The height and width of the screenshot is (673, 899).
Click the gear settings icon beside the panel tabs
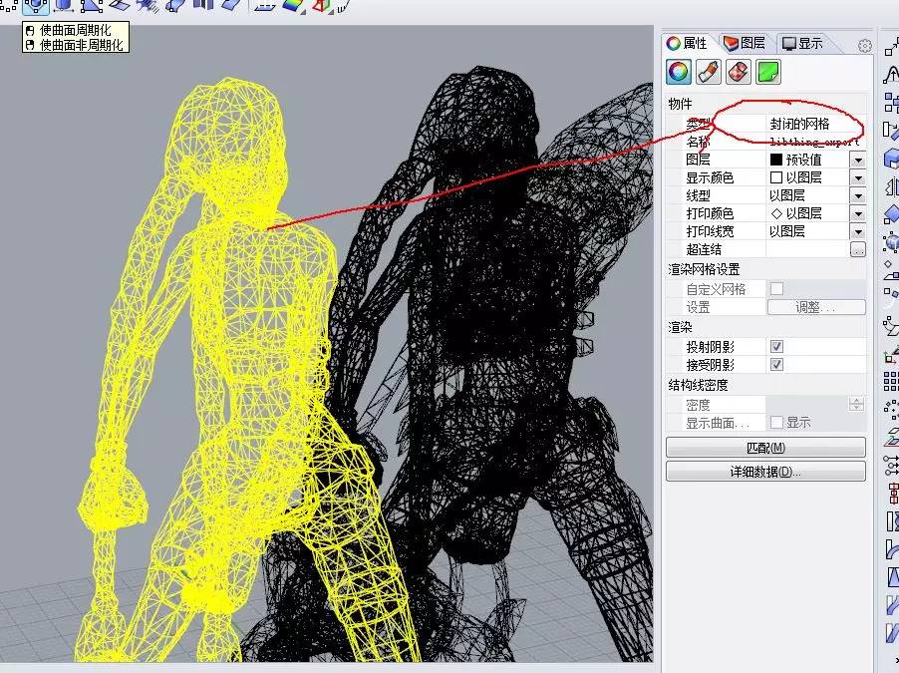863,44
